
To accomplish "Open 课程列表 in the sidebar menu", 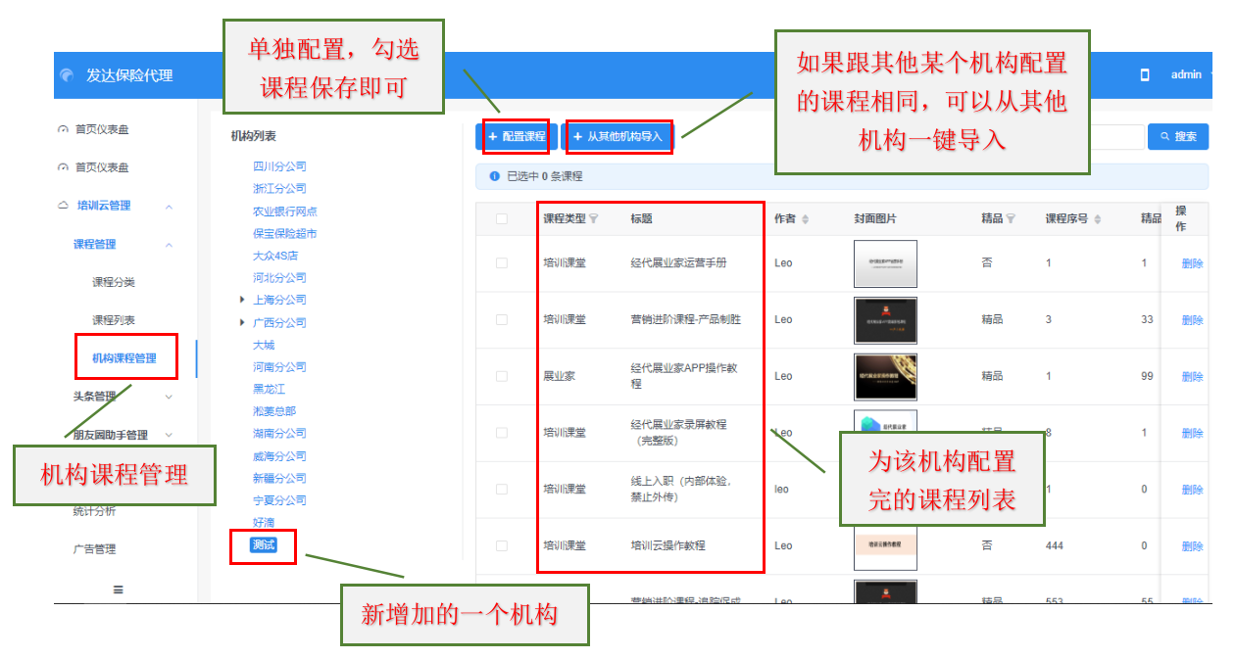I will 114,320.
